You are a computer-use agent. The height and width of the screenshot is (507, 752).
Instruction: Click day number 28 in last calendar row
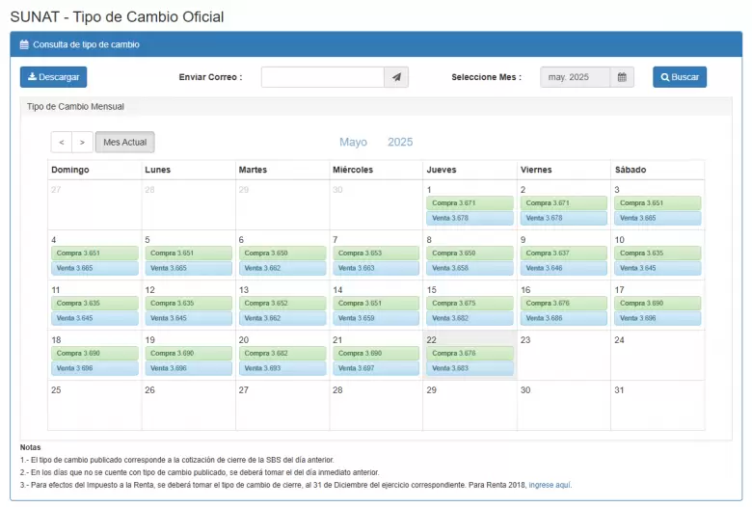coord(337,390)
